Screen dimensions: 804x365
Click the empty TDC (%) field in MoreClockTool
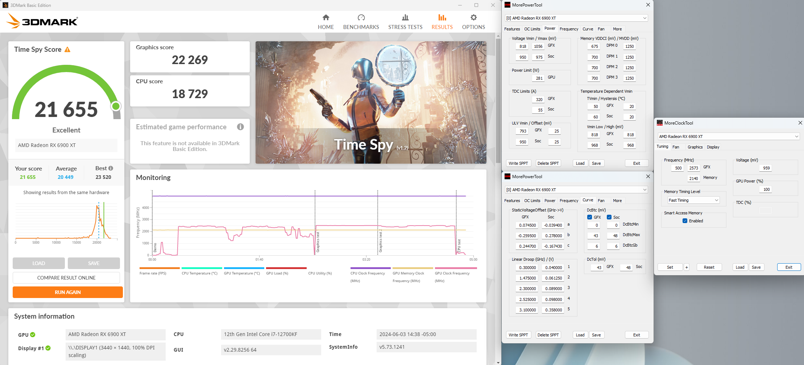click(x=765, y=210)
